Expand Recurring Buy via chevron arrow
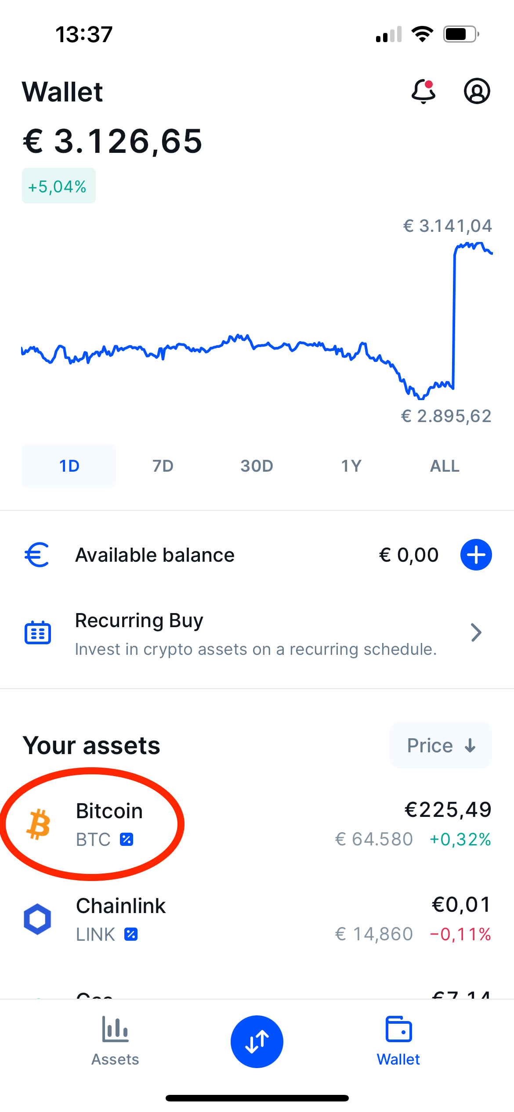This screenshot has width=514, height=1112. [x=476, y=632]
